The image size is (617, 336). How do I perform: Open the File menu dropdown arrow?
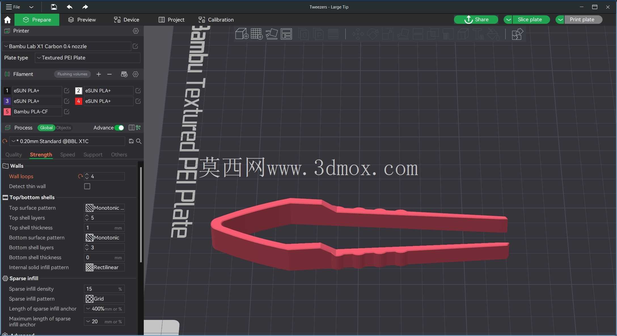[31, 7]
